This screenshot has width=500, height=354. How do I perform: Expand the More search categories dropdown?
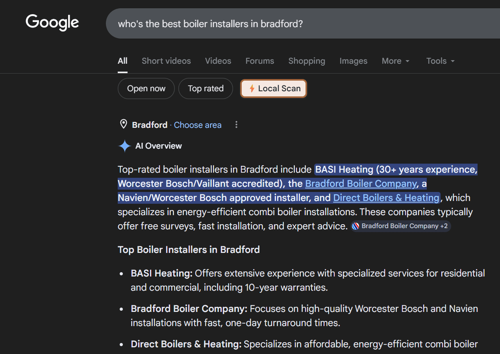coord(395,61)
